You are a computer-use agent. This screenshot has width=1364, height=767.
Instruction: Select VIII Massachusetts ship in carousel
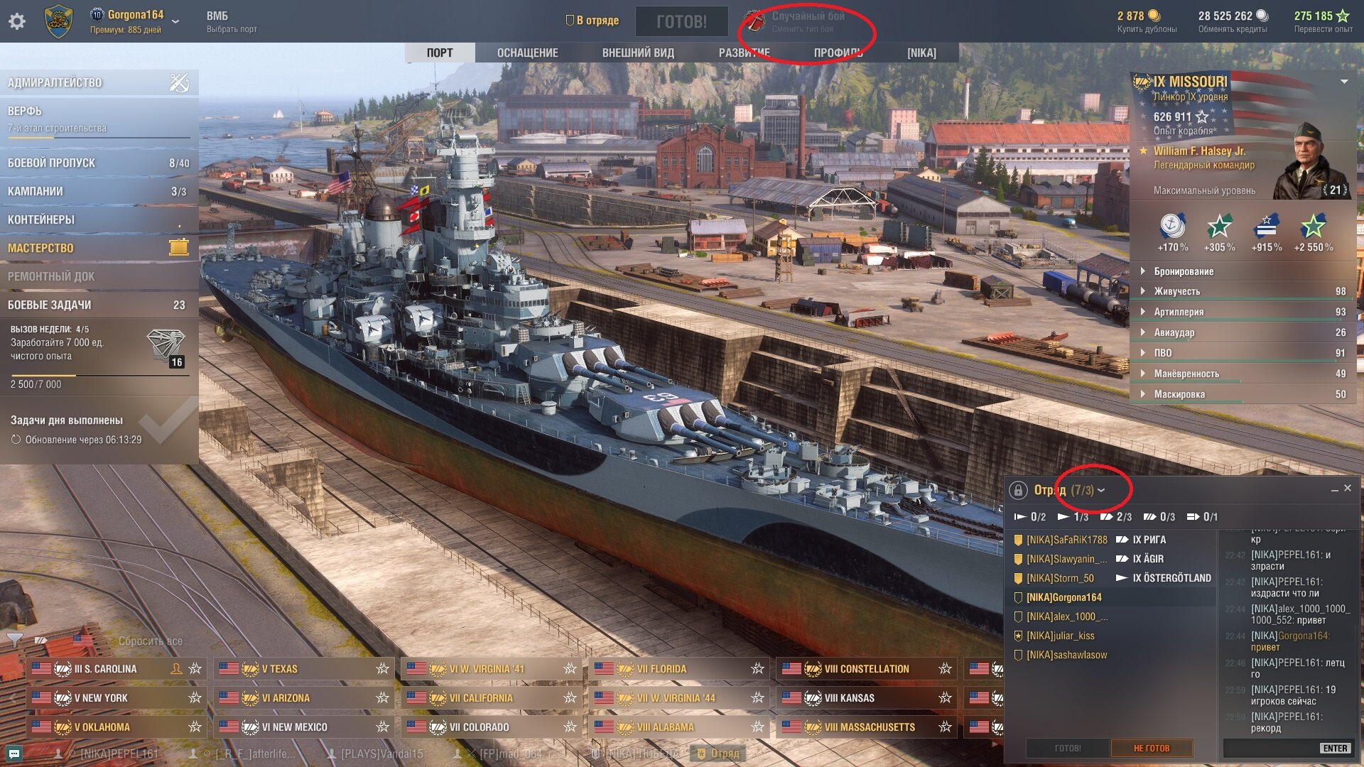point(867,727)
